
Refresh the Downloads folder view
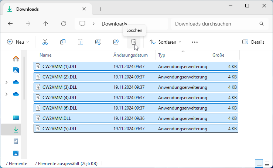[64, 24]
